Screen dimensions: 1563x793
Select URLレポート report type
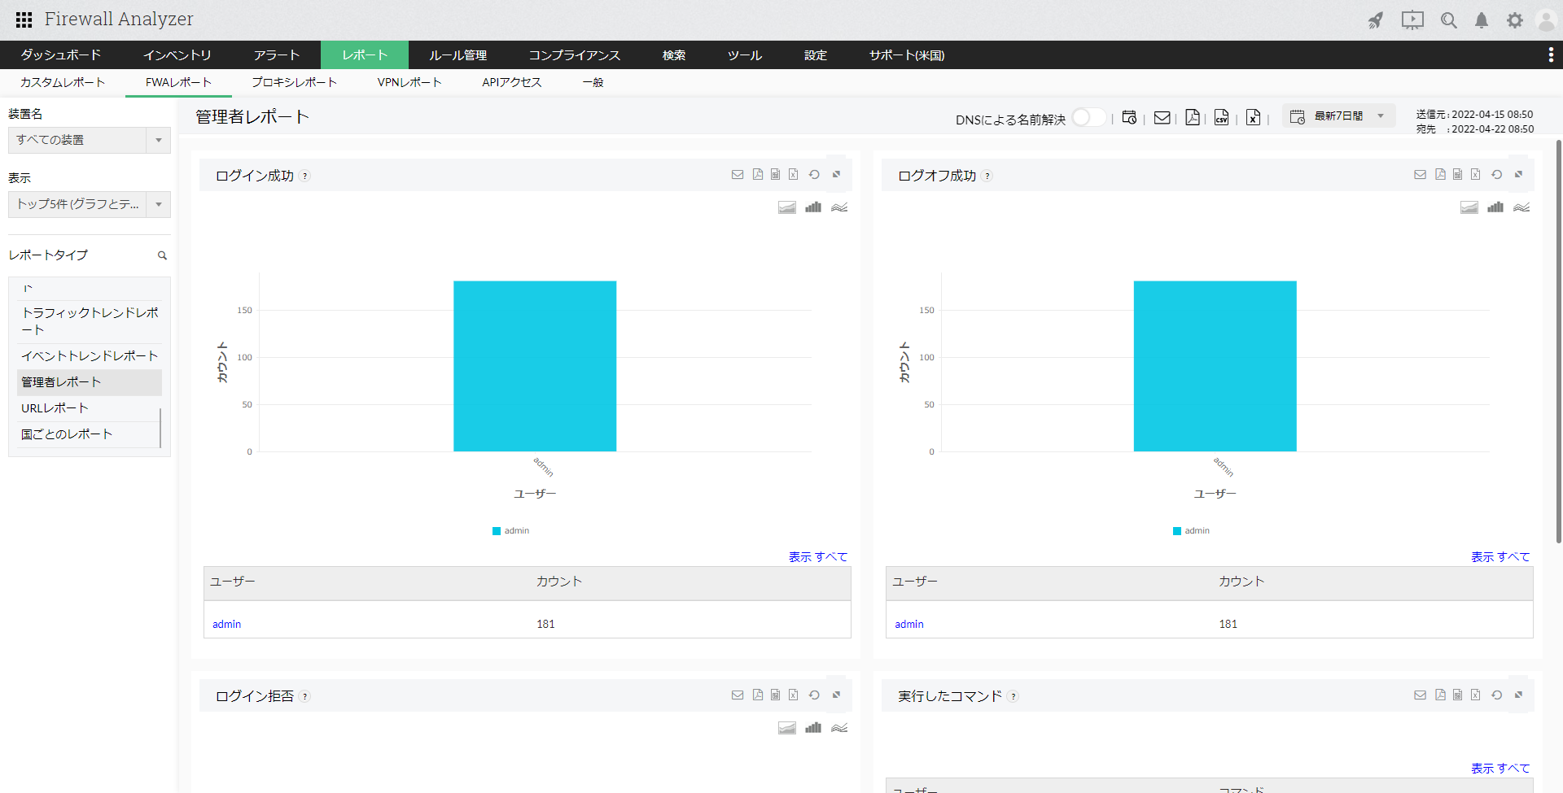[x=90, y=408]
